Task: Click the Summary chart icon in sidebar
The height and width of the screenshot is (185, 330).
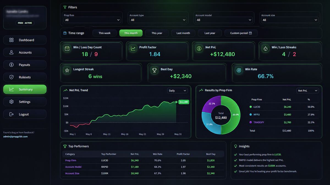Action: click(11, 89)
